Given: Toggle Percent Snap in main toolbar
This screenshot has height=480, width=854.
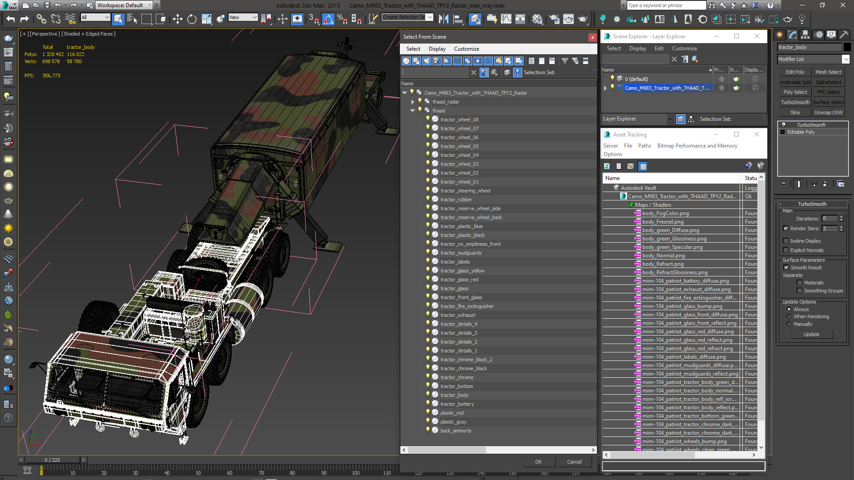Looking at the screenshot, I should (x=342, y=19).
